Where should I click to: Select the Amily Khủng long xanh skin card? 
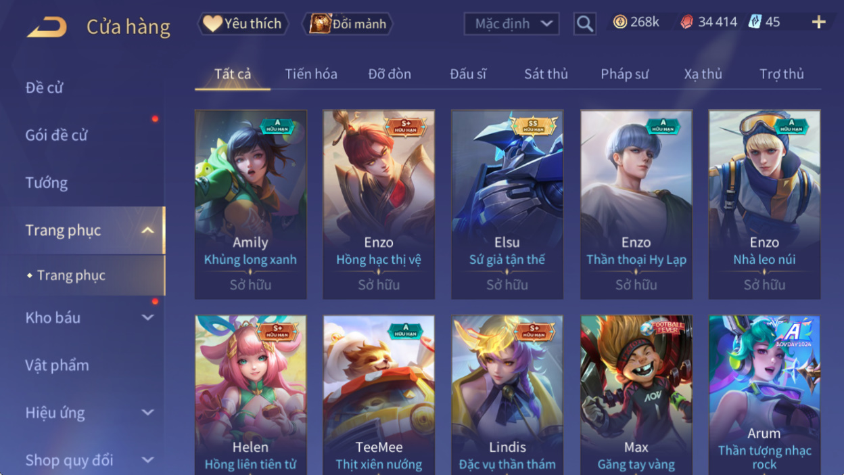(251, 204)
